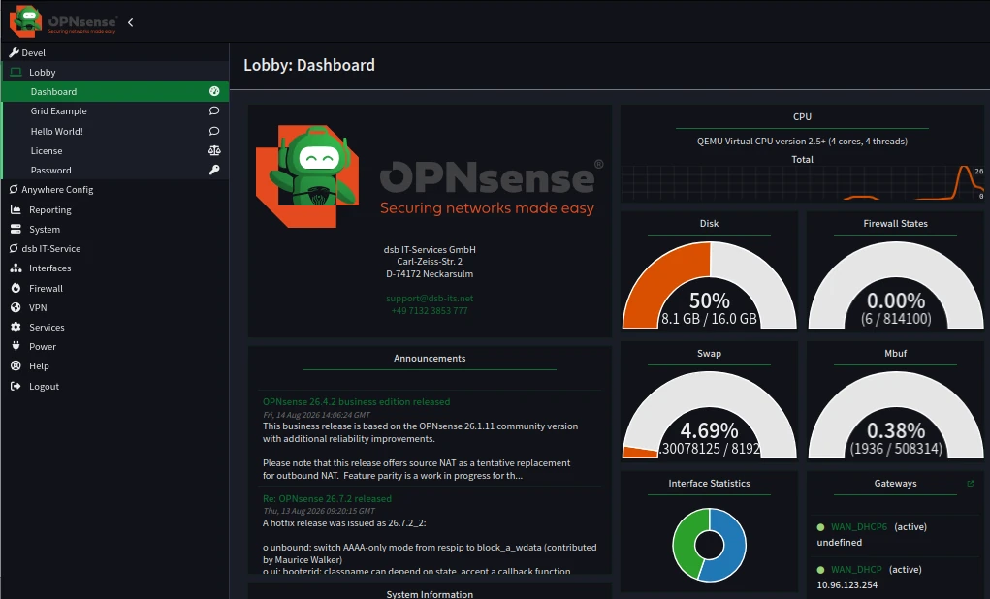Viewport: 990px width, 599px height.
Task: Click the large OPNsense robot mascot image
Action: [307, 175]
